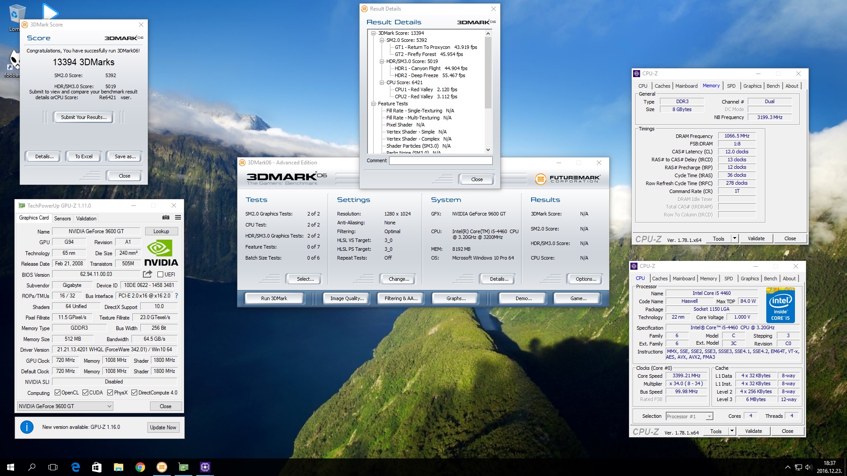Open Tools dropdown arrow in CPU-Z CPU window
Image resolution: width=847 pixels, height=476 pixels.
pyautogui.click(x=732, y=431)
